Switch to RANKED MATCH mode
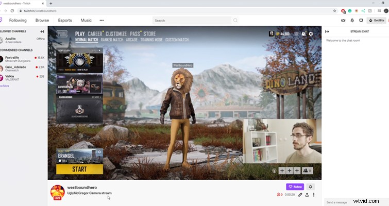The height and width of the screenshot is (206, 389). (x=112, y=40)
